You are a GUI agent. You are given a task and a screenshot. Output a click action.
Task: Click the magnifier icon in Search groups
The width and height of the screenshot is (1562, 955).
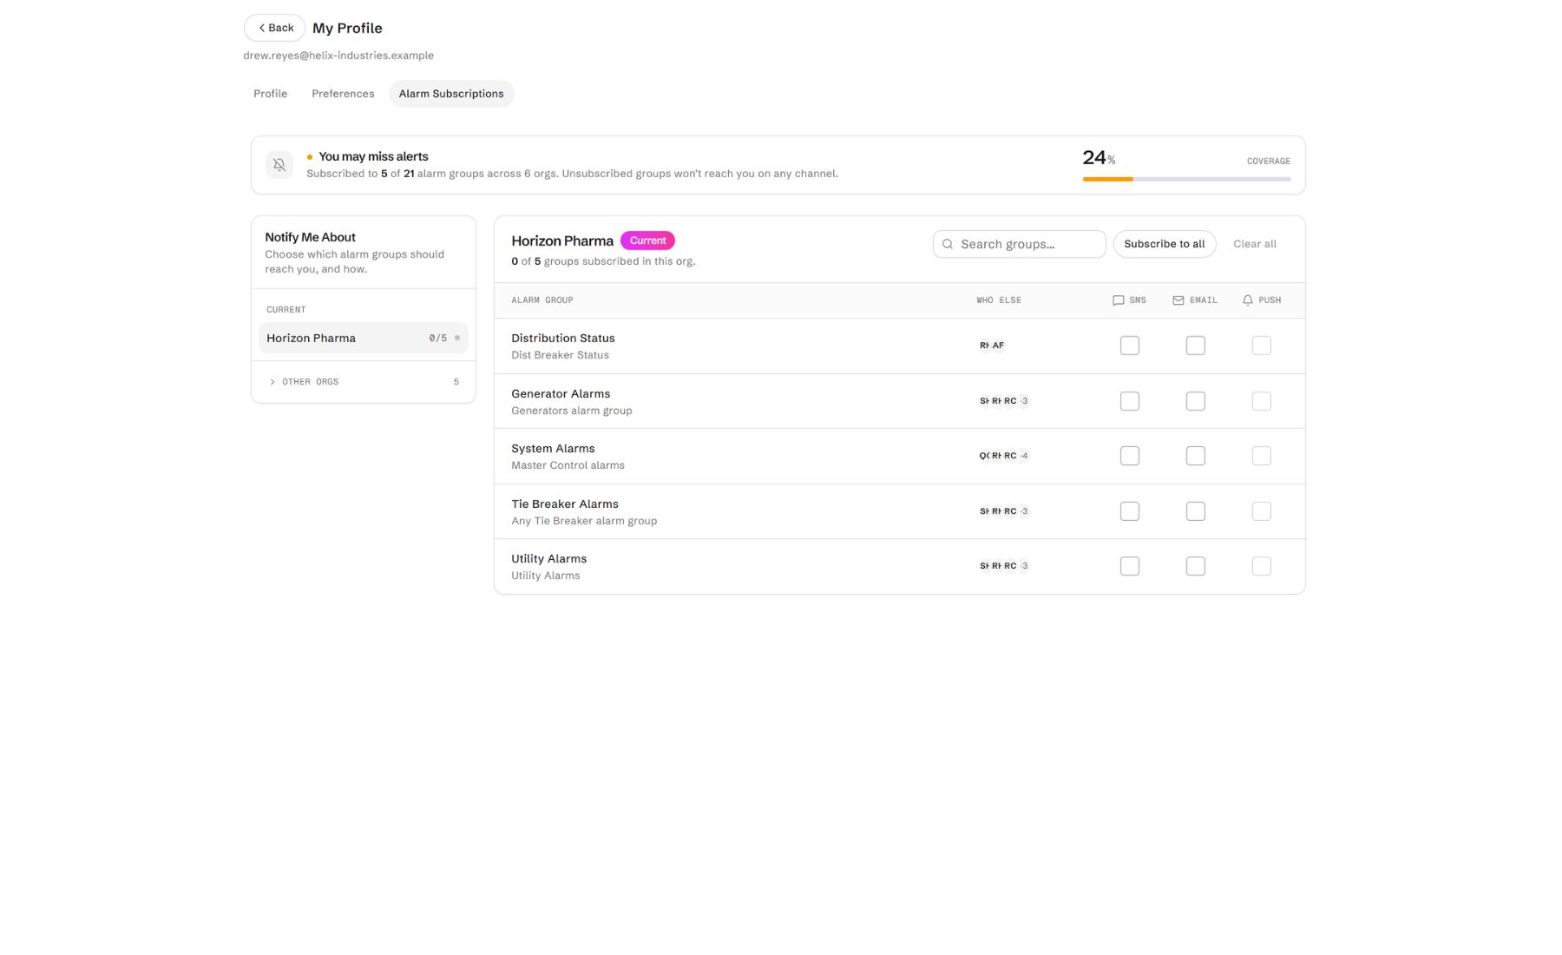coord(948,244)
